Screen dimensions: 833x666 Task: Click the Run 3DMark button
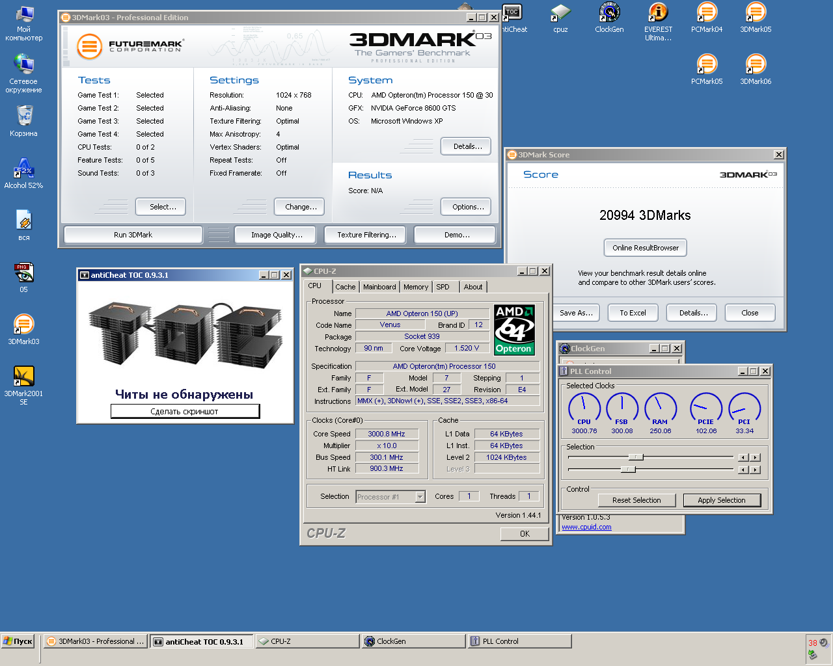click(x=133, y=235)
